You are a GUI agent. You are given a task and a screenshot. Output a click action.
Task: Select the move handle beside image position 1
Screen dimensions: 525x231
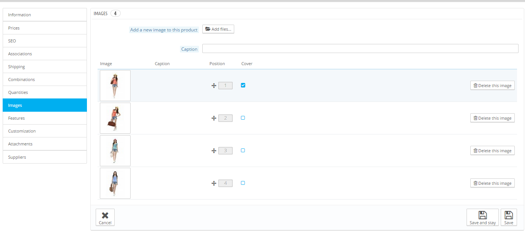pyautogui.click(x=214, y=85)
